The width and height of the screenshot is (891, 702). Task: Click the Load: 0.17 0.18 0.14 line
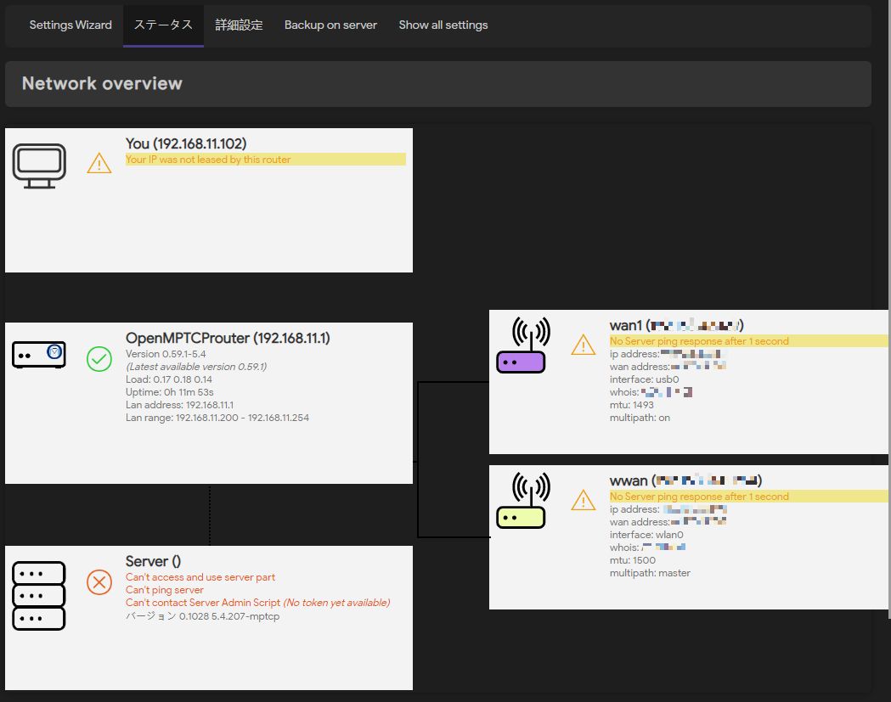click(169, 379)
